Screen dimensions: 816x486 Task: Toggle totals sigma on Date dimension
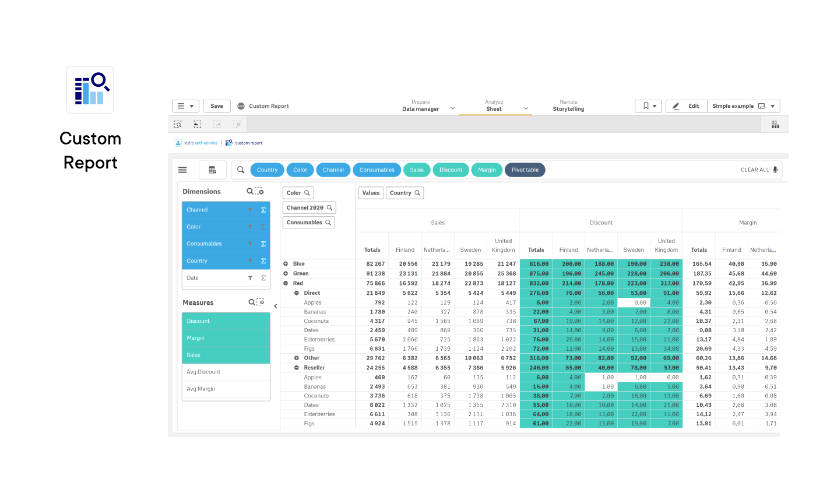point(263,278)
